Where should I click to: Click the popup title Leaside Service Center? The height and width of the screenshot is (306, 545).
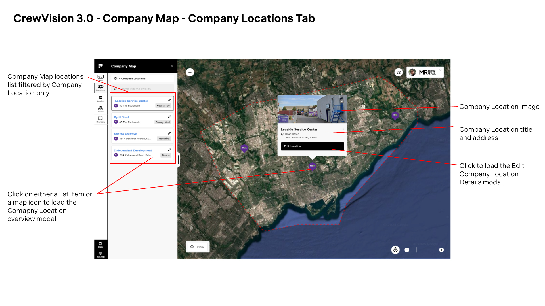[x=299, y=129]
